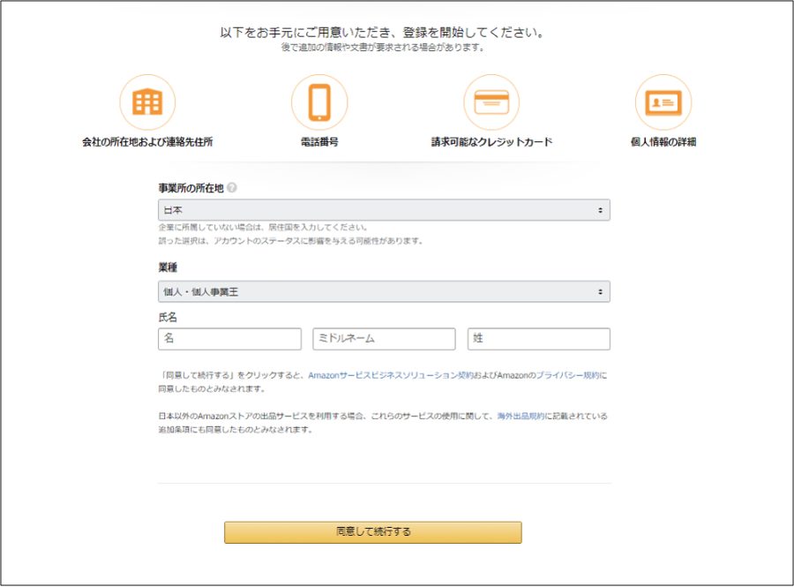Click the smartphone phone number icon
Screen dimensions: 794x587
319,102
